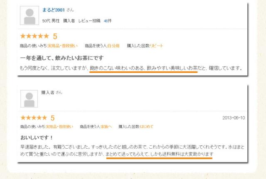Click the first review's five-star rating
266x179 pixels.
34,36
